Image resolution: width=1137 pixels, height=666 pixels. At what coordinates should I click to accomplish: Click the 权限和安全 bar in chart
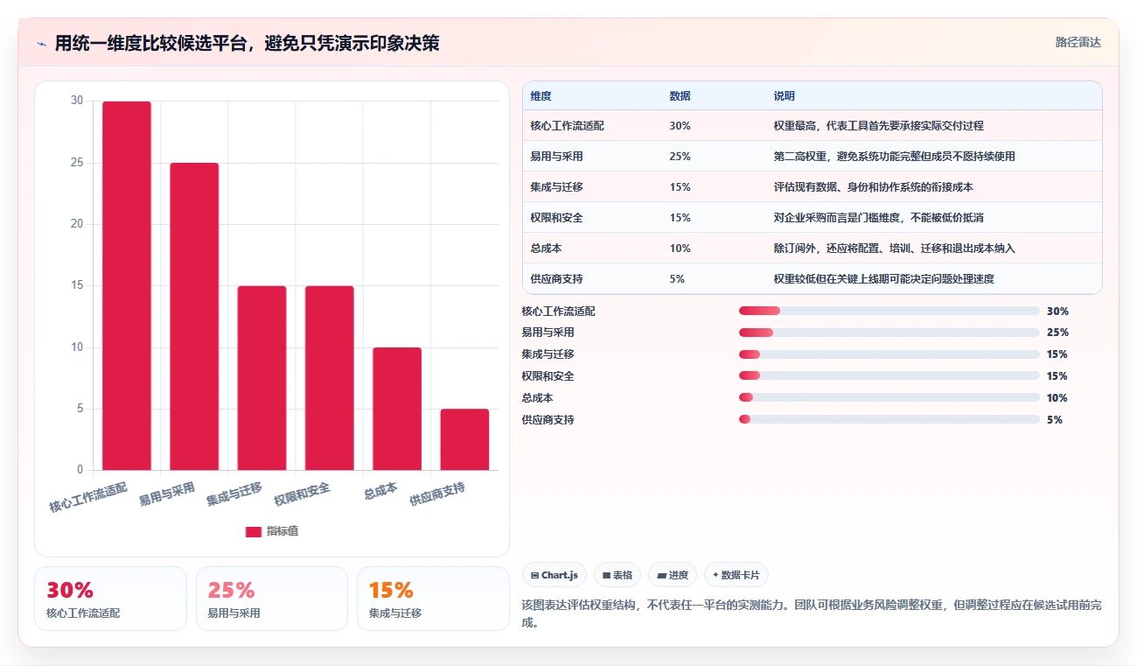[x=330, y=378]
